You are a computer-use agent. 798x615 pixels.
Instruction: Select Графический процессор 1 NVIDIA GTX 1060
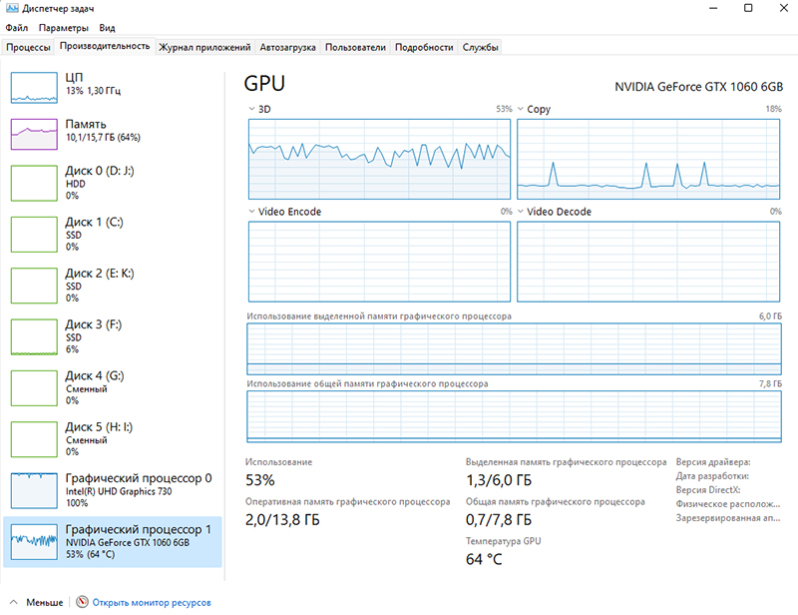coord(113,542)
